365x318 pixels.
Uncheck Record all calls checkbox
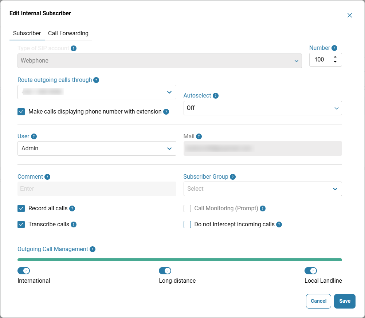point(21,208)
